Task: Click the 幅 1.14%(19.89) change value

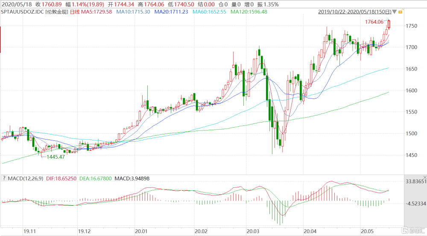Action: tap(85, 4)
